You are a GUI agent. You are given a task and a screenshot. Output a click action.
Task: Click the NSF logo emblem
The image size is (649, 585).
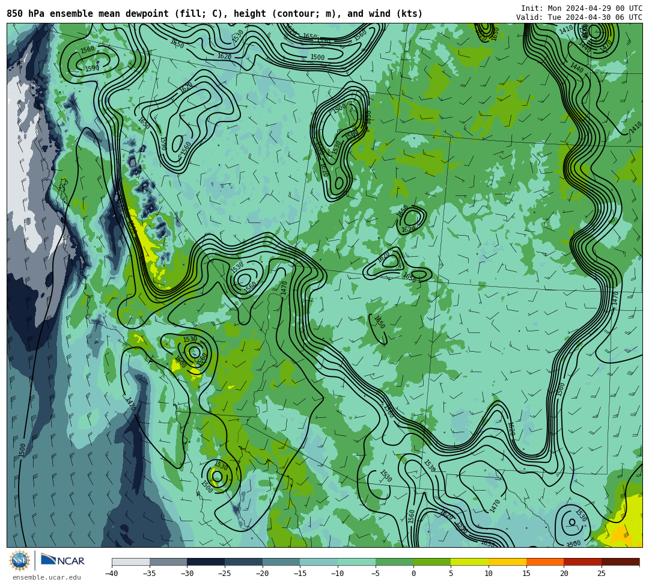pyautogui.click(x=20, y=560)
